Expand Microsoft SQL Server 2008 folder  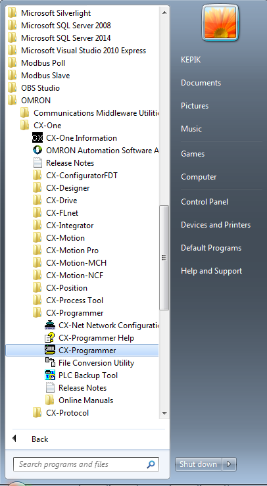(x=59, y=25)
